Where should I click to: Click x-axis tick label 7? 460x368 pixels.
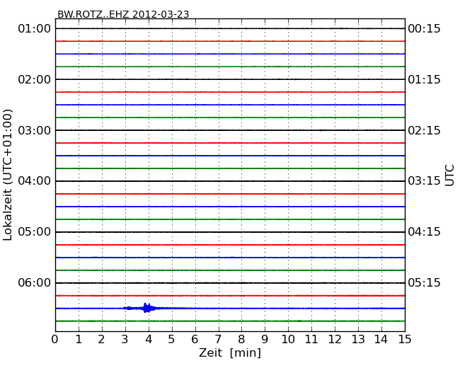point(218,339)
